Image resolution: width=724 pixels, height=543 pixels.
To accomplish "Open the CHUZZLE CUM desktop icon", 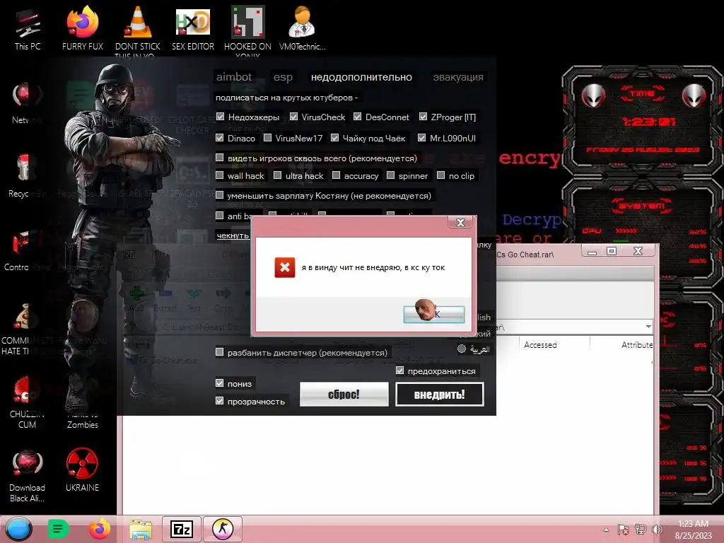I will pos(27,402).
